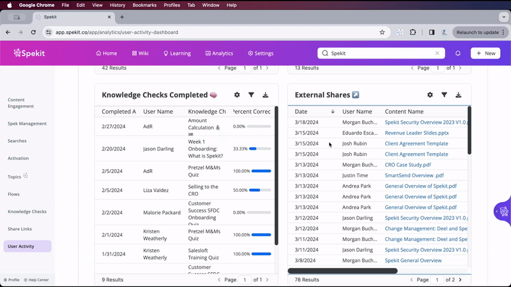Open Profile link at bottom left

coord(11,280)
